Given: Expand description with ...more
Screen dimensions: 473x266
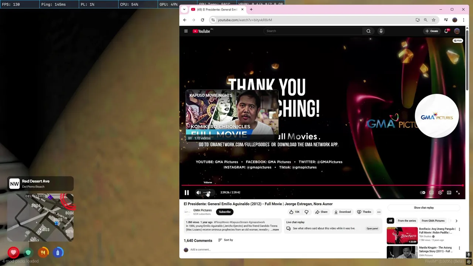Looking at the screenshot, I should point(275,230).
